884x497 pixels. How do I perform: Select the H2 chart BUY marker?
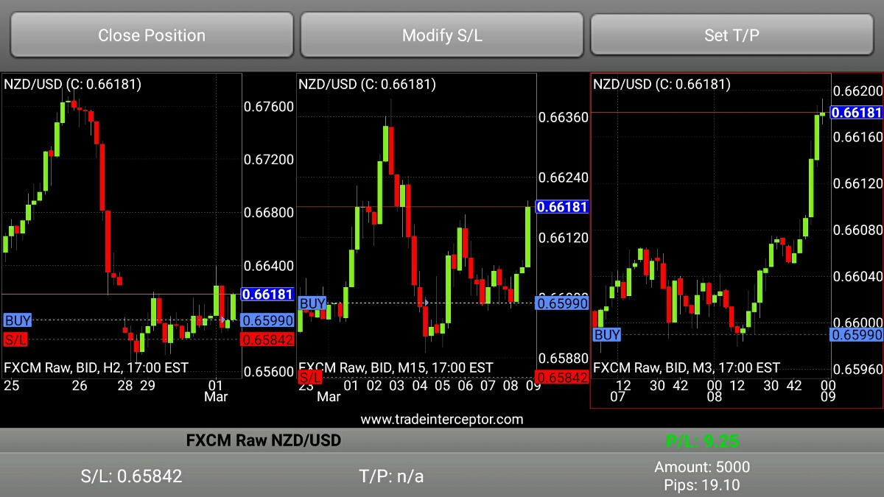tap(18, 320)
